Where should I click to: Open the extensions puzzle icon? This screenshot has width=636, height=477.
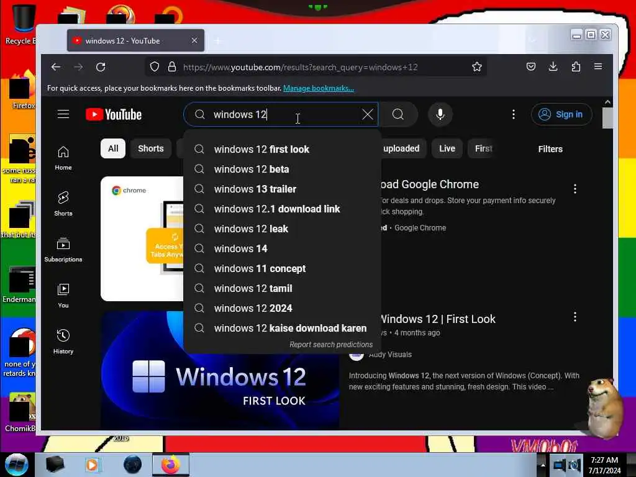(x=576, y=67)
